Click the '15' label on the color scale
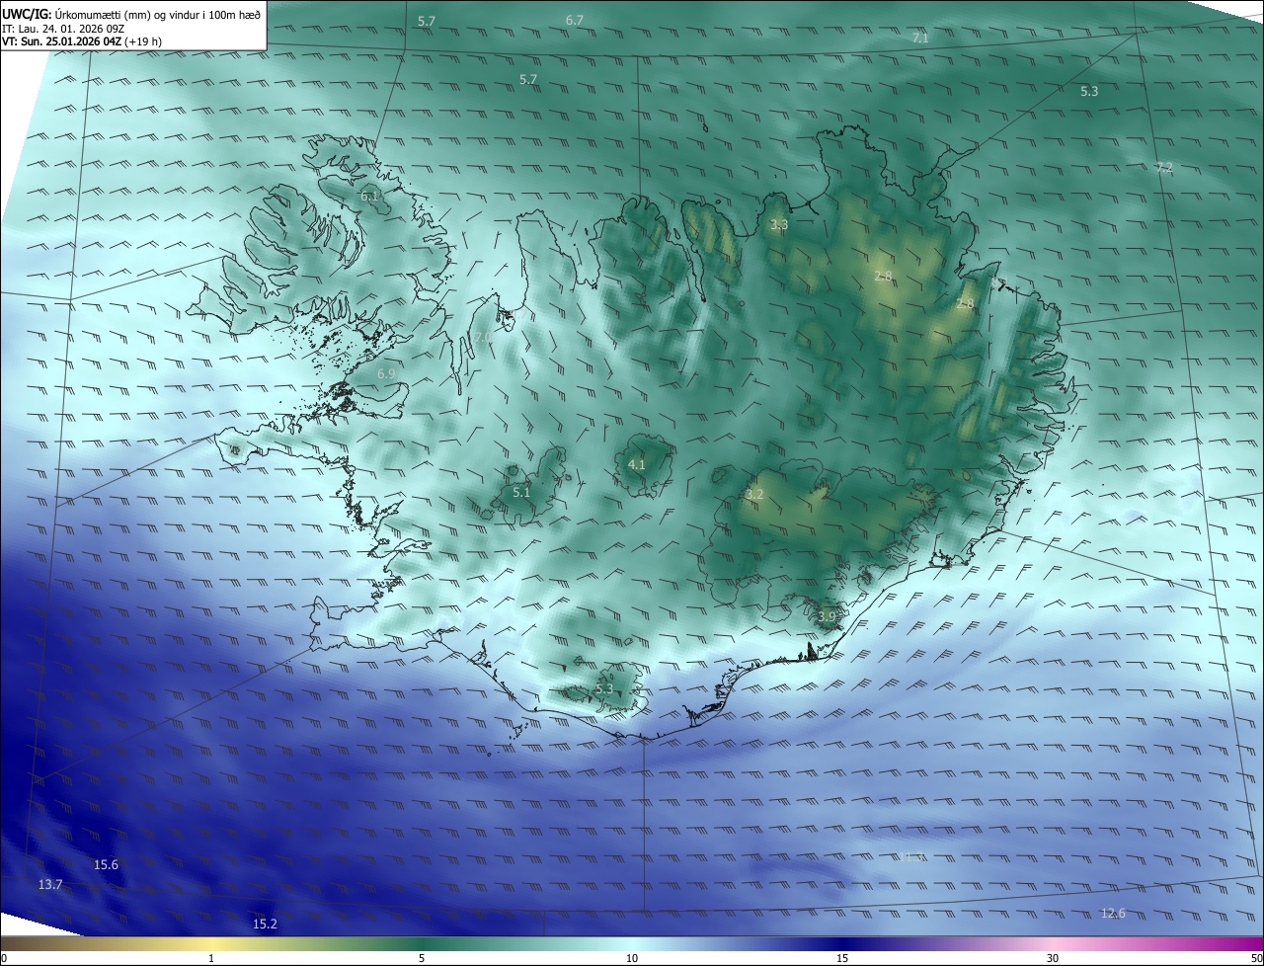The height and width of the screenshot is (966, 1264). click(x=842, y=958)
